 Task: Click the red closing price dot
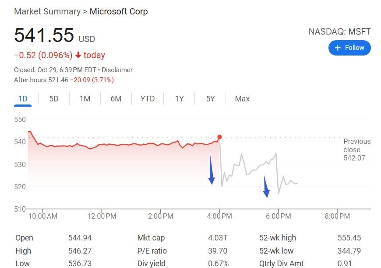[x=219, y=137]
